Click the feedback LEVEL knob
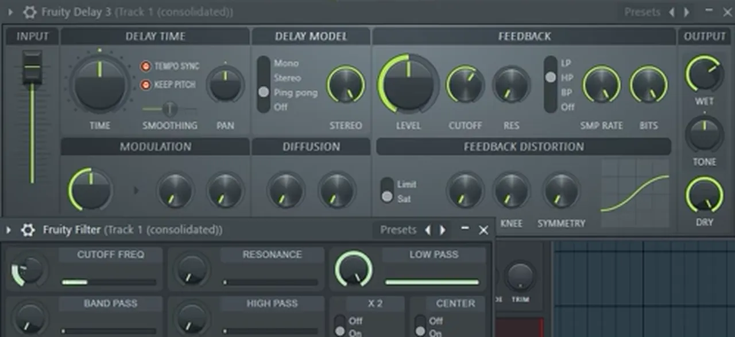This screenshot has width=735, height=337. 408,84
